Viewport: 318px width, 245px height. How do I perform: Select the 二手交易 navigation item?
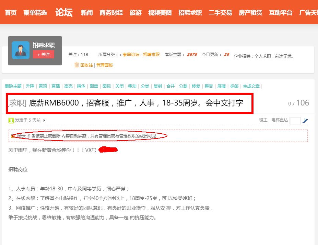tap(220, 13)
